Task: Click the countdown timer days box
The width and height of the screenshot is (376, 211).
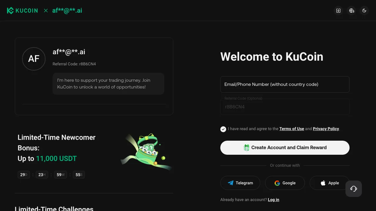Action: 23,175
